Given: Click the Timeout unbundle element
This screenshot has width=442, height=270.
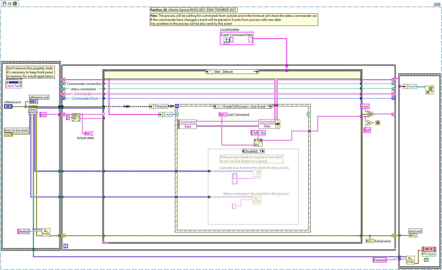Looking at the screenshot, I should pos(159,106).
